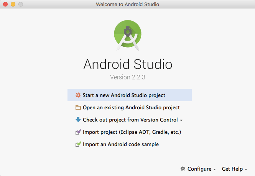Screen dimensions: 255x176
Task: Click the purple arrow import project icon
Action: (x=78, y=132)
